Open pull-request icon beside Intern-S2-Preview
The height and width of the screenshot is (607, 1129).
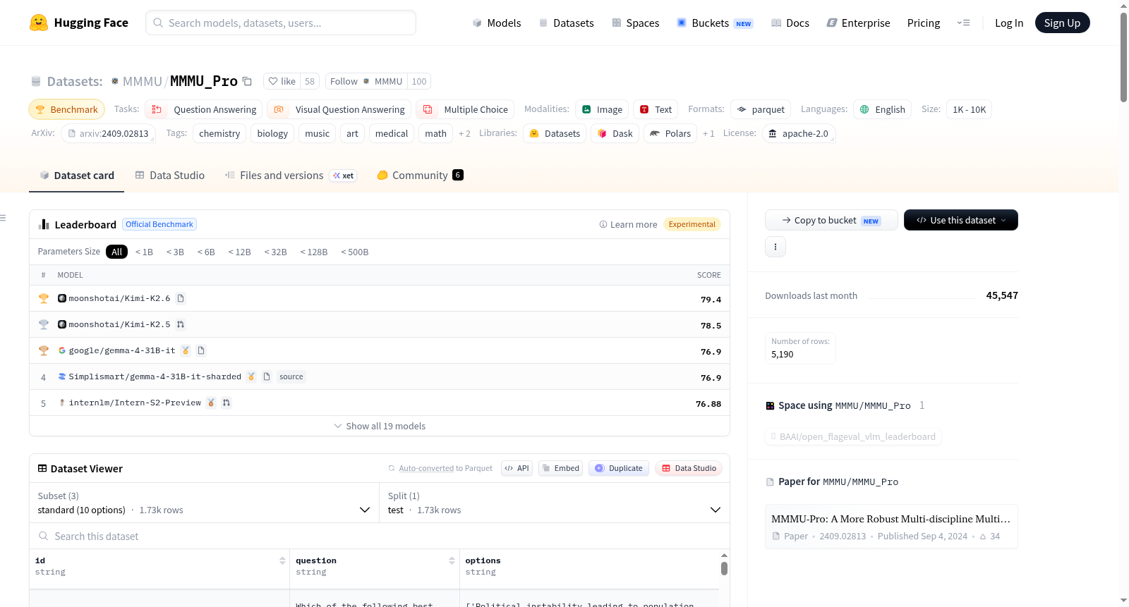tap(227, 403)
